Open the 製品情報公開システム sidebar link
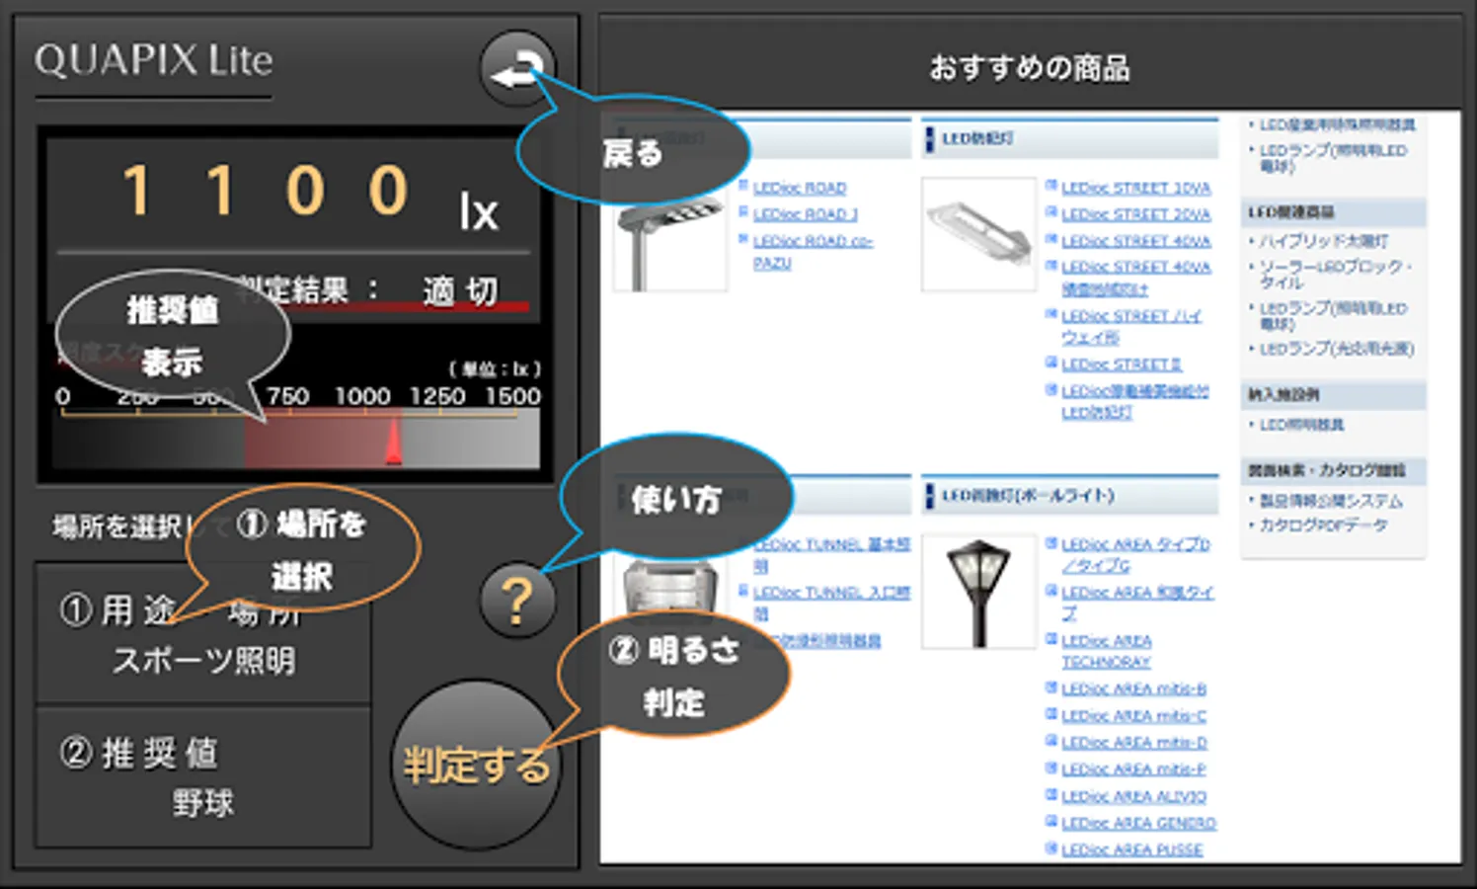This screenshot has height=889, width=1477. point(1331,501)
